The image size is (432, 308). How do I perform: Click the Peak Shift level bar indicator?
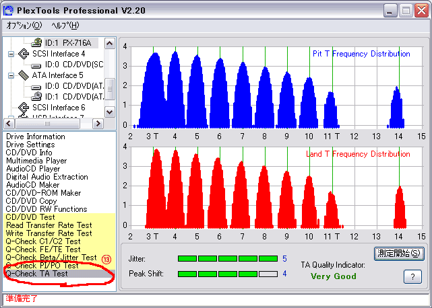click(x=228, y=274)
